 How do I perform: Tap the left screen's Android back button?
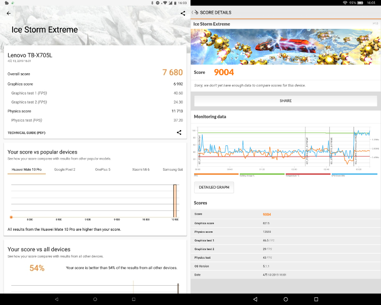tap(56, 299)
